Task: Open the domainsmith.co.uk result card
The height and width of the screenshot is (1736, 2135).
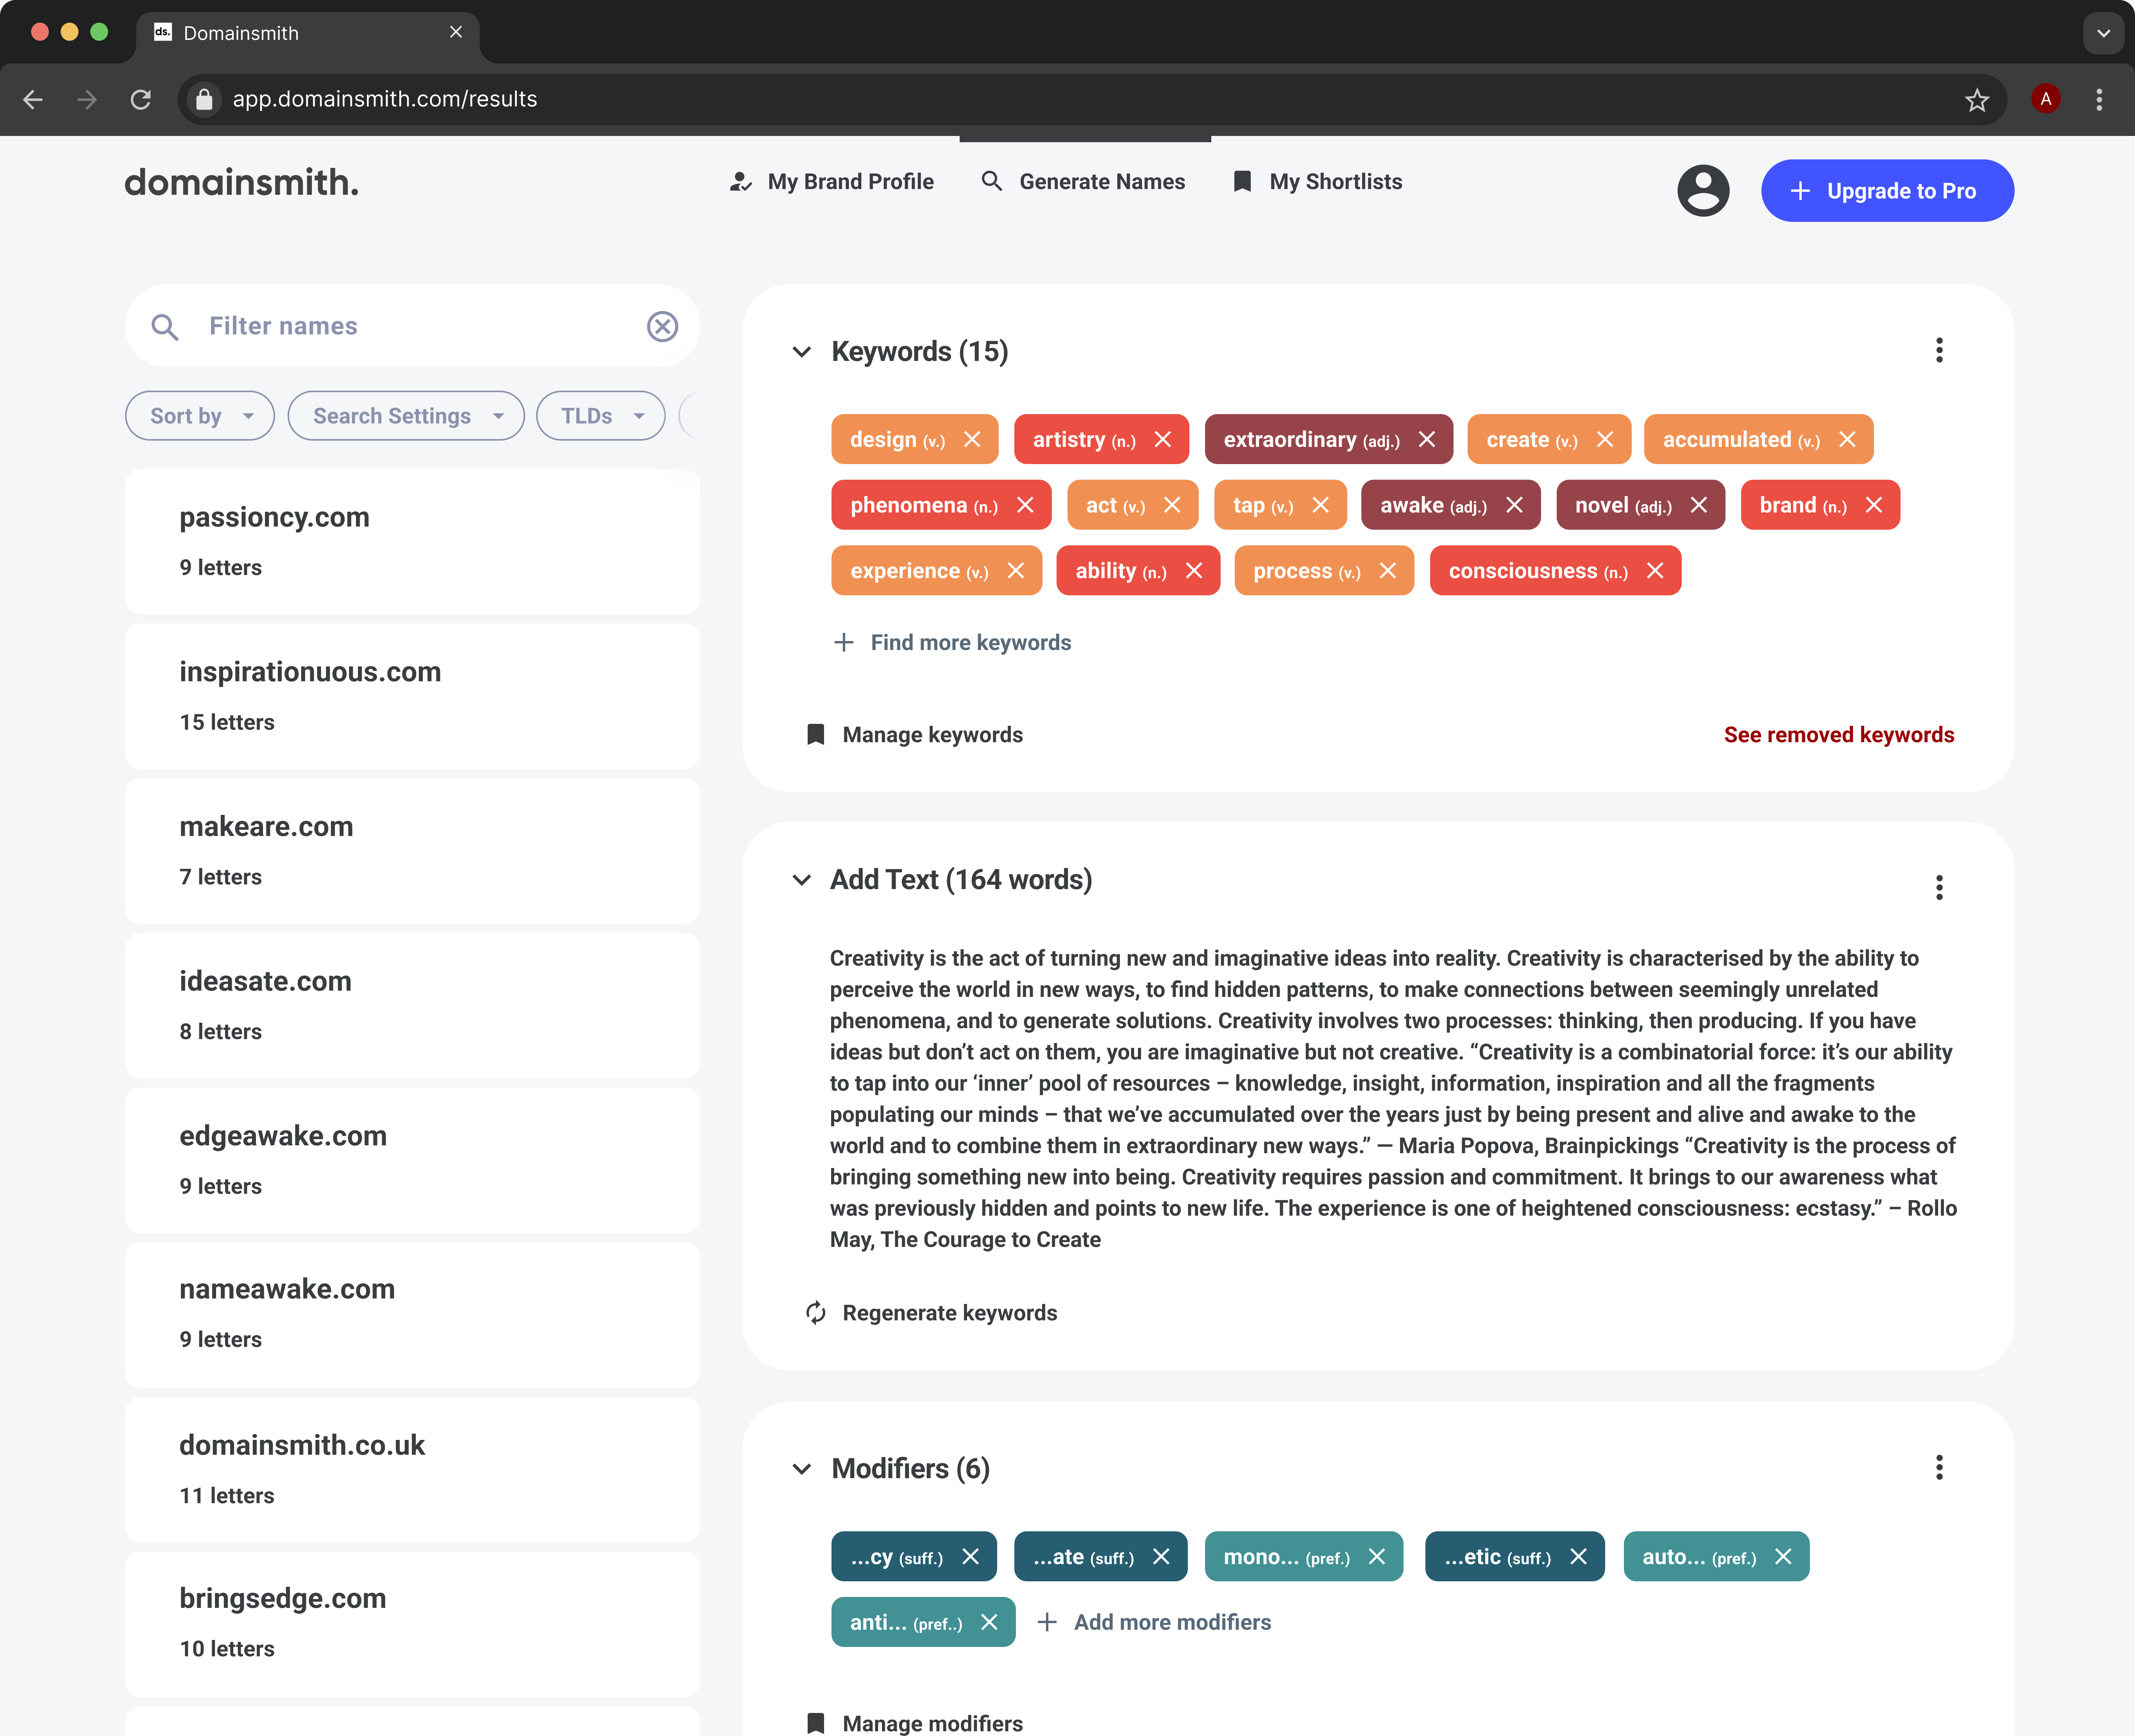Action: click(x=412, y=1469)
